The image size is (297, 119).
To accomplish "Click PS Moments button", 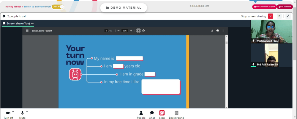I will (285, 7).
